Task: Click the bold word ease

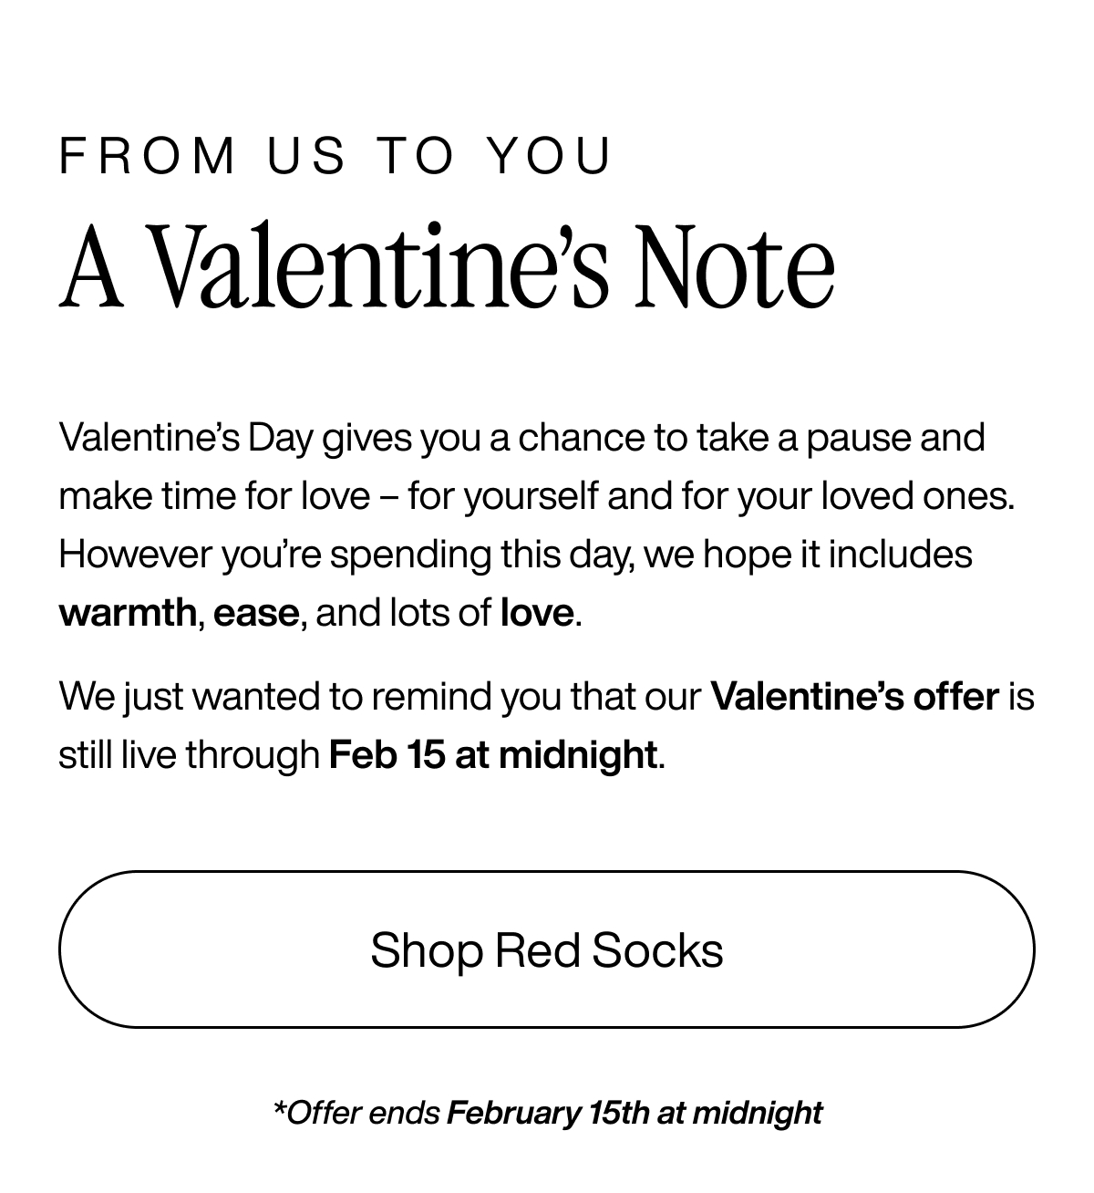Action: coord(257,612)
